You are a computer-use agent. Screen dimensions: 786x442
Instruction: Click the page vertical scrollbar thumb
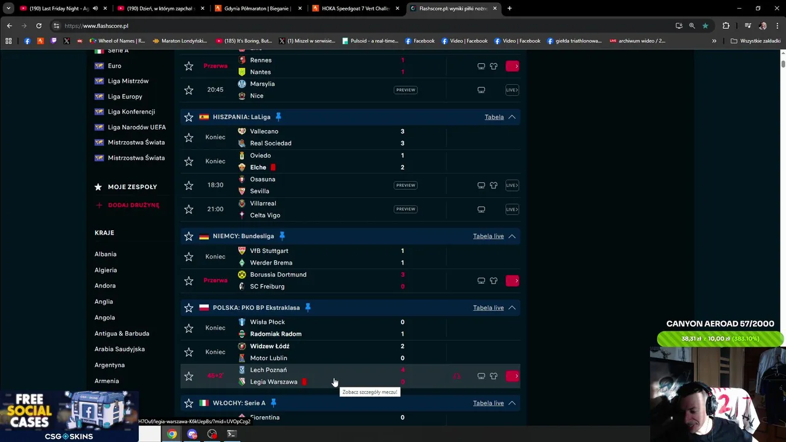(783, 64)
